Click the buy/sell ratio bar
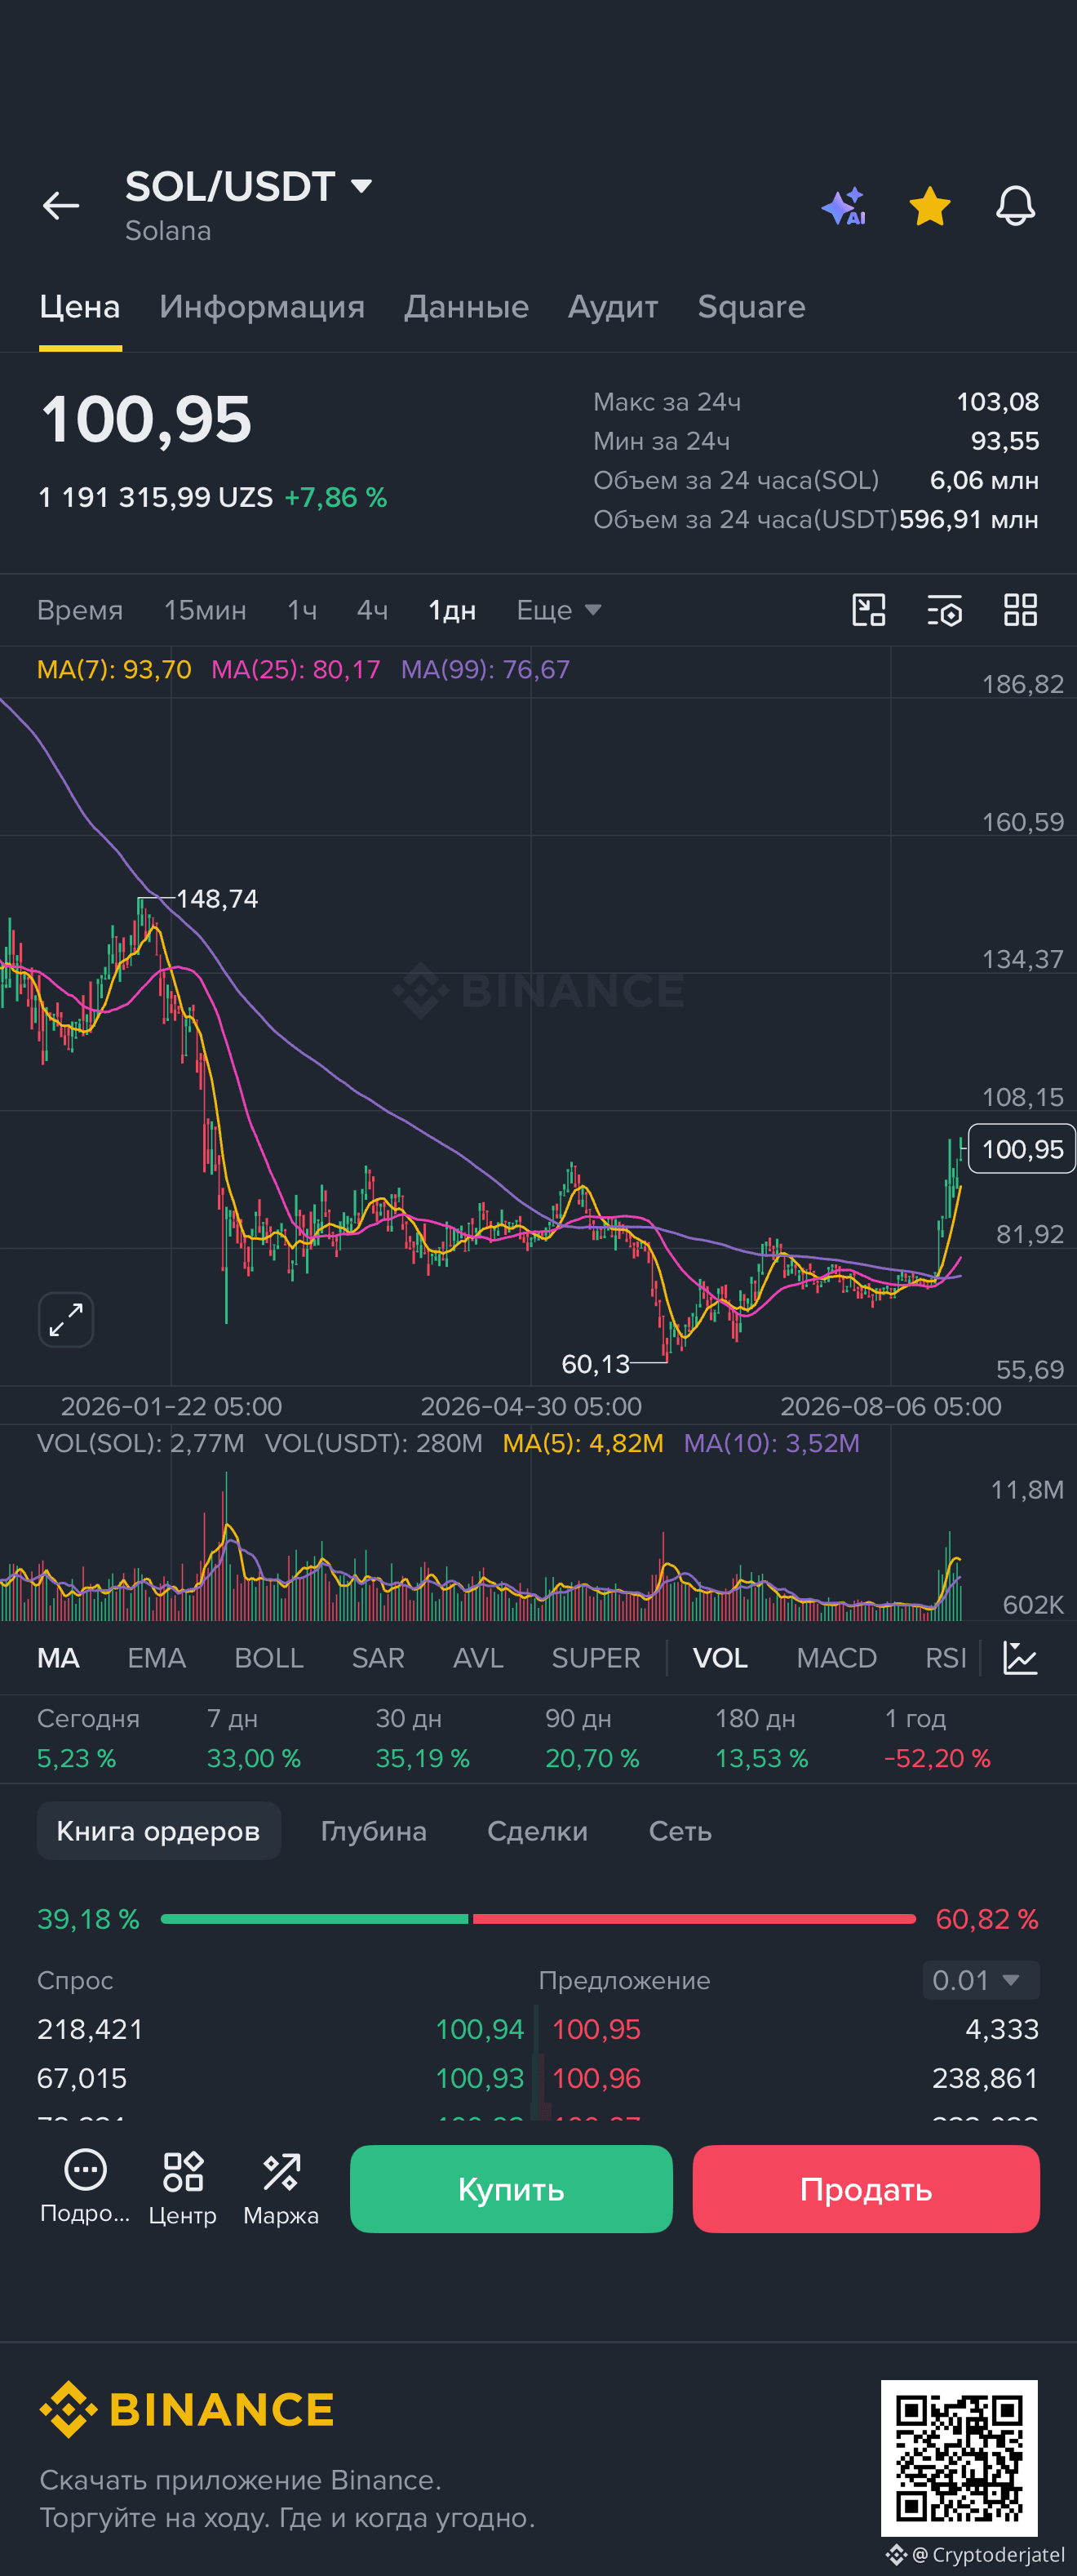Screen dimensions: 1077x2576 538,1919
